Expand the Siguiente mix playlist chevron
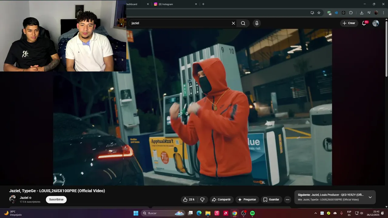Viewport: 388px width, 218px height. pos(370,197)
